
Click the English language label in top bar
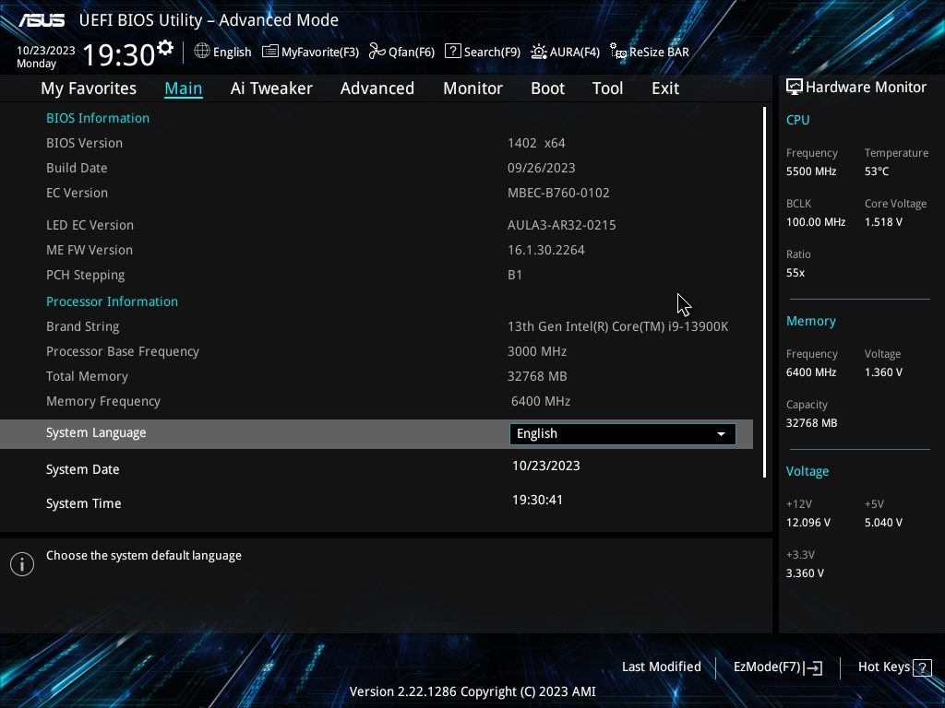tap(232, 53)
